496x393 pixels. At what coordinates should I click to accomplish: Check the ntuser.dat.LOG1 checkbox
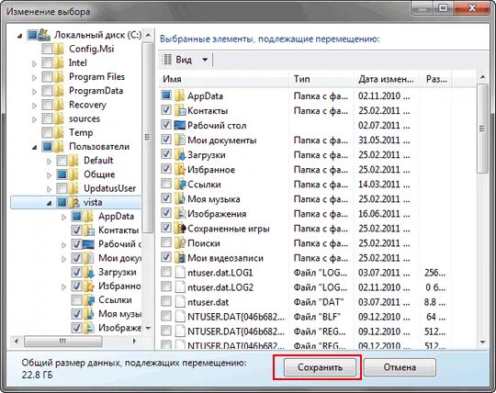[166, 272]
